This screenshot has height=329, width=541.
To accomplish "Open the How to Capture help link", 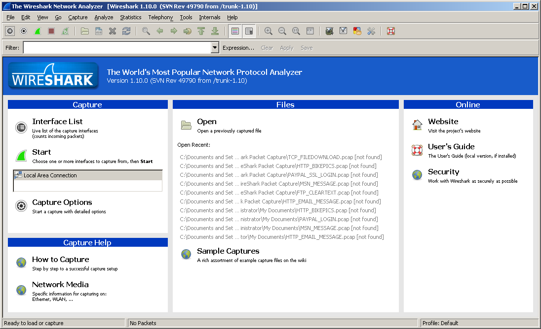I will 60,260.
